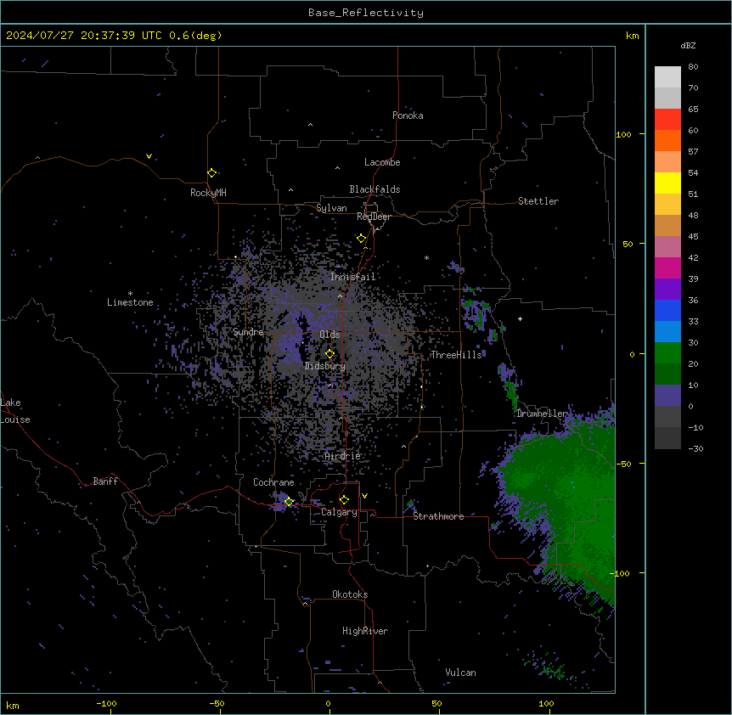This screenshot has width=732, height=715.
Task: Click the royal blue 33-36 dBZ swatch
Action: point(667,310)
